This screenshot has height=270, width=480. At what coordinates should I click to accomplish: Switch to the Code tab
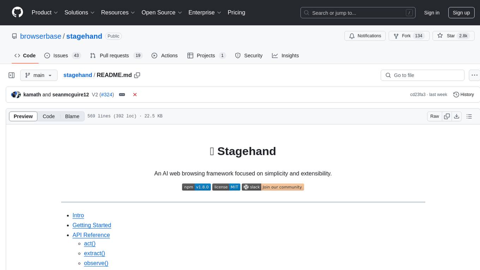pos(25,55)
